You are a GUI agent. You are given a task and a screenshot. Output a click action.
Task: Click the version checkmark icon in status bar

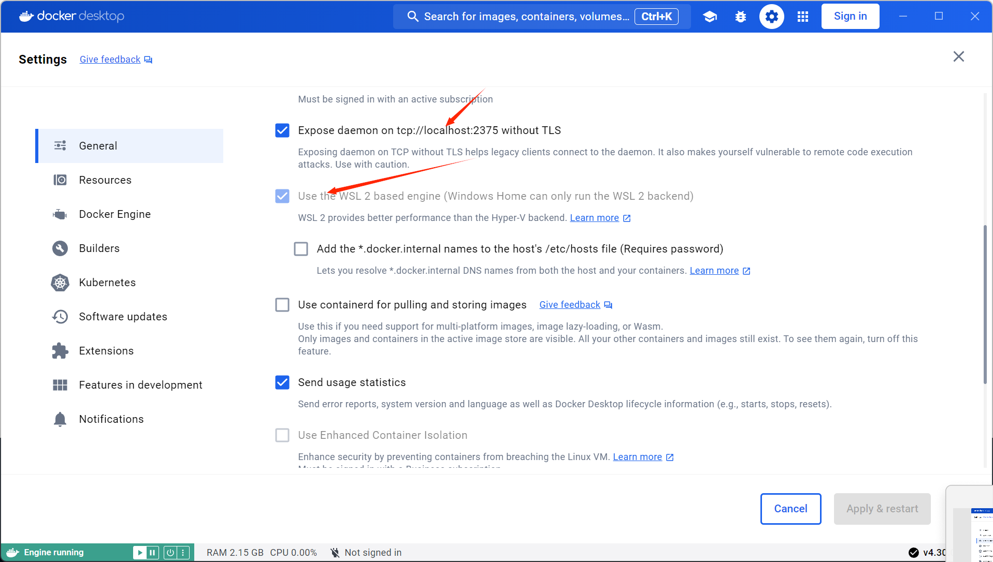(x=914, y=553)
